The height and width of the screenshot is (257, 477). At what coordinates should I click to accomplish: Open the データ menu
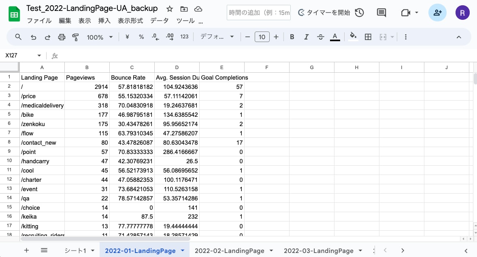click(160, 21)
